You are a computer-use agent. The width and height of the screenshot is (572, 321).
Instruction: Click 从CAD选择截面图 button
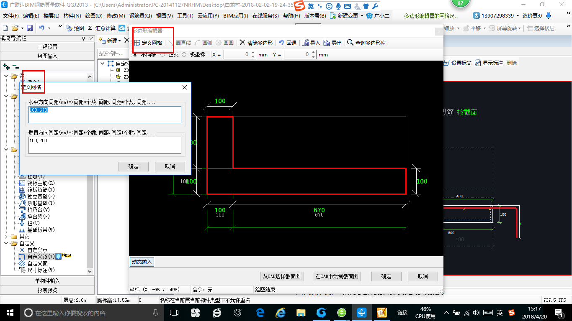click(281, 276)
